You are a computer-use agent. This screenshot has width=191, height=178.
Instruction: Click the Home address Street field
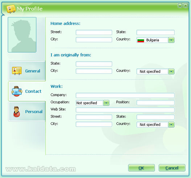[94, 33]
